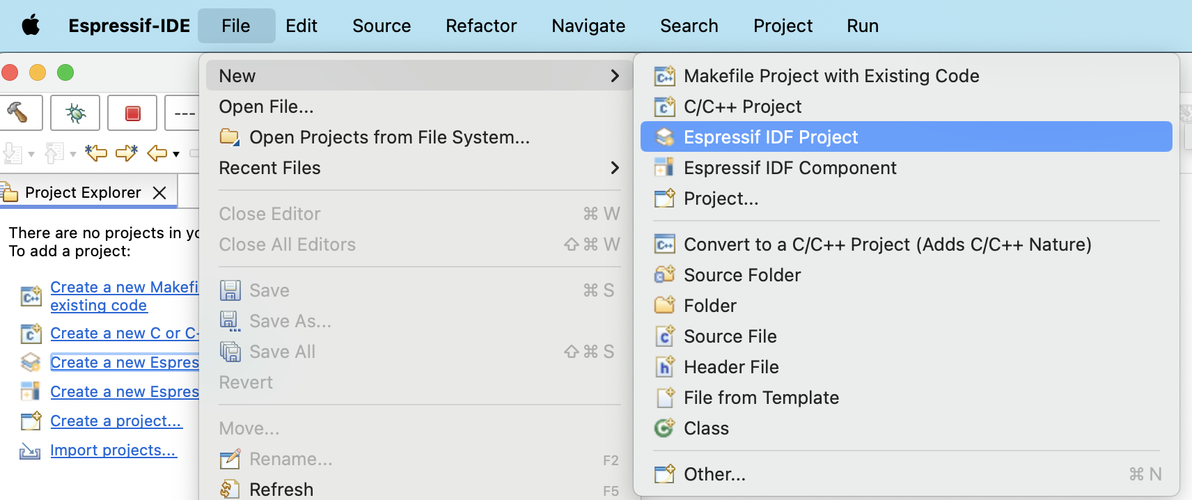The image size is (1192, 500).
Task: Open the Apple menu
Action: 31,26
